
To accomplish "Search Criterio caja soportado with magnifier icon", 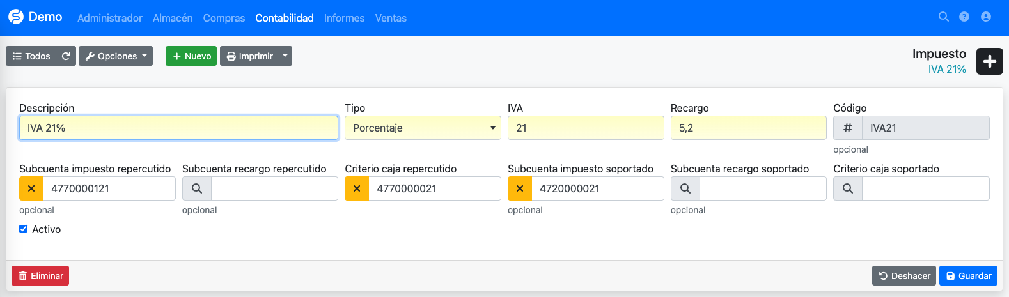I will pos(848,188).
